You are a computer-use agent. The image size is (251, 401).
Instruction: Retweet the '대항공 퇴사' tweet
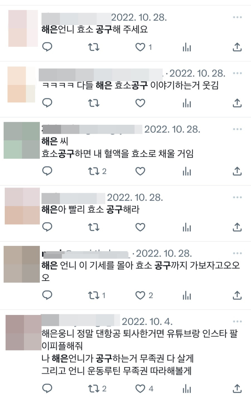[x=93, y=389]
